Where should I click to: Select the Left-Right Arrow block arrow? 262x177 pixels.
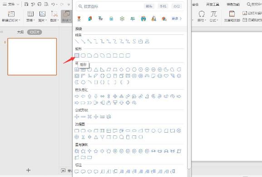[x=102, y=96]
